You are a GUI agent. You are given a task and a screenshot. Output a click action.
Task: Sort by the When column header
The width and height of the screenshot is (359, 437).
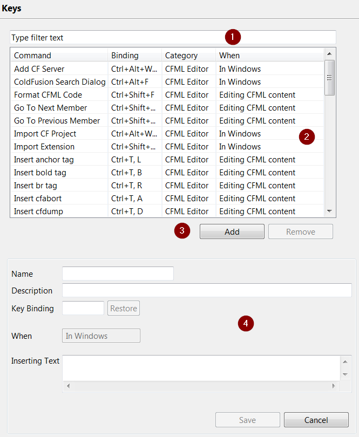point(269,55)
